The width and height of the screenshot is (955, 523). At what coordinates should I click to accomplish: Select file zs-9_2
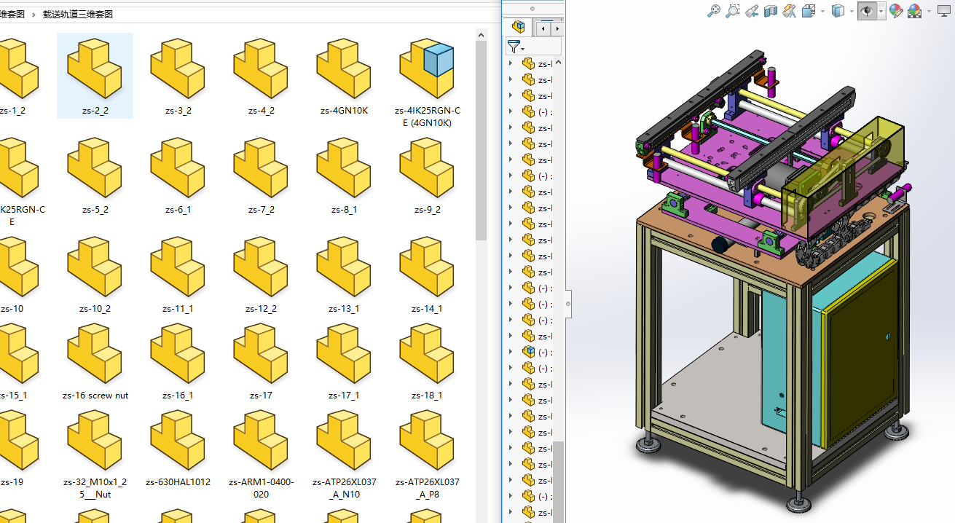pyautogui.click(x=428, y=175)
